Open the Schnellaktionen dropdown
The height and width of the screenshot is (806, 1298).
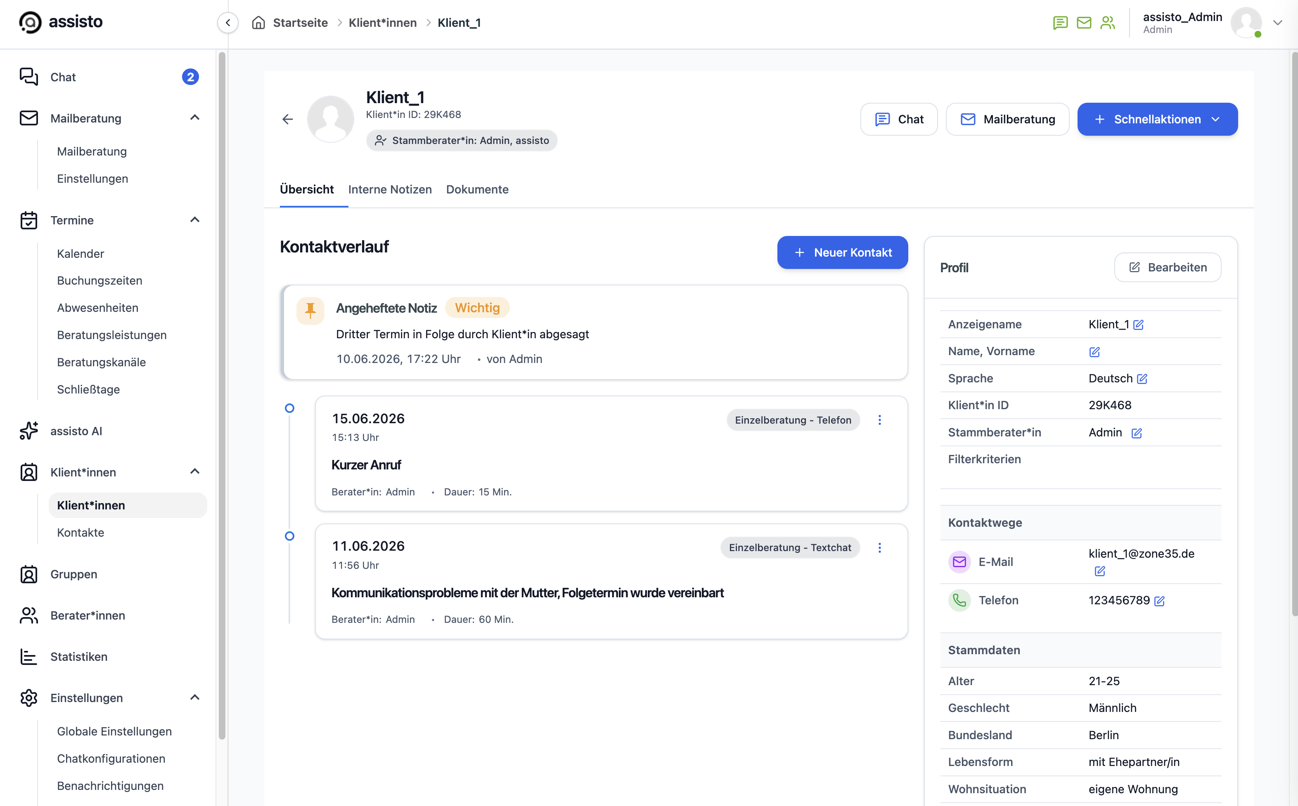click(x=1157, y=119)
